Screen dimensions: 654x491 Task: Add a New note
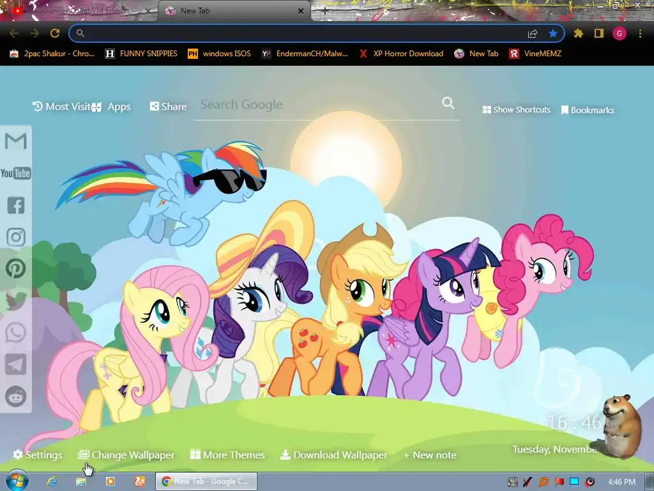[x=430, y=455]
